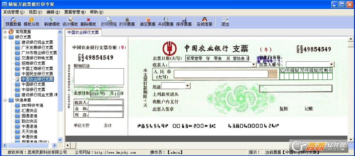Delete template using 删除模板 icon

pos(88,22)
